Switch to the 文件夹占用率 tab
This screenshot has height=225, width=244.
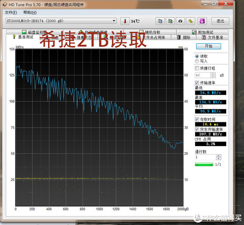pos(151,37)
